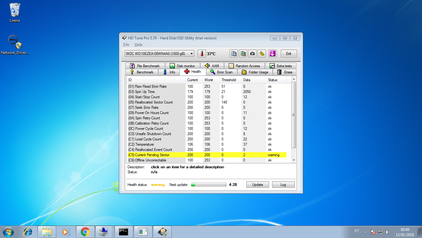The width and height of the screenshot is (422, 238).
Task: Click the Data column header
Action: point(254,80)
